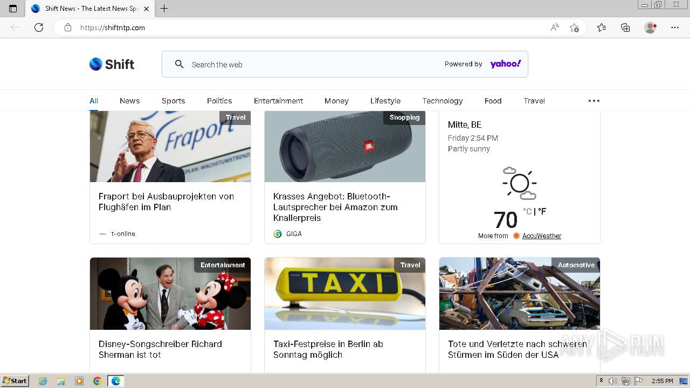Viewport: 690px width, 388px height.
Task: Open the Fraport article thumbnail
Action: pos(170,147)
